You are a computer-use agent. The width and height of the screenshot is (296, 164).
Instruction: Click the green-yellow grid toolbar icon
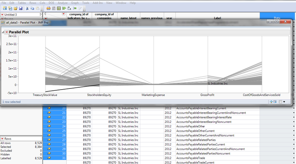[x=59, y=8]
